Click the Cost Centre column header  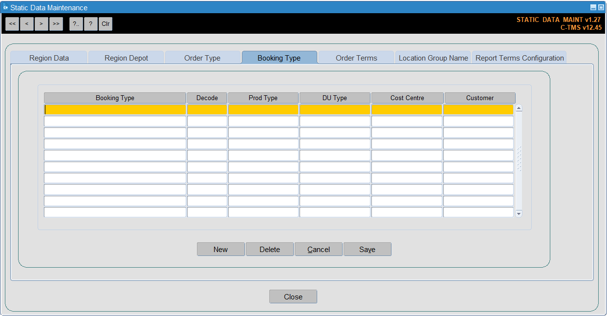(x=407, y=98)
